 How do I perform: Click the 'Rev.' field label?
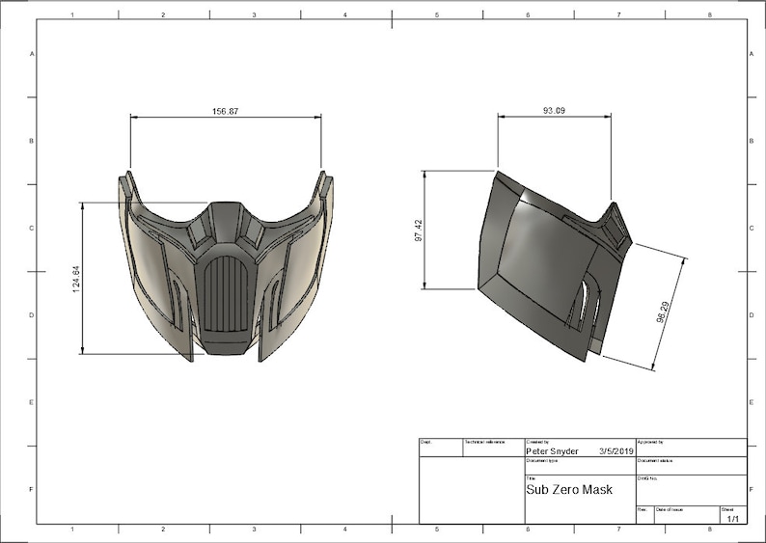pyautogui.click(x=643, y=509)
